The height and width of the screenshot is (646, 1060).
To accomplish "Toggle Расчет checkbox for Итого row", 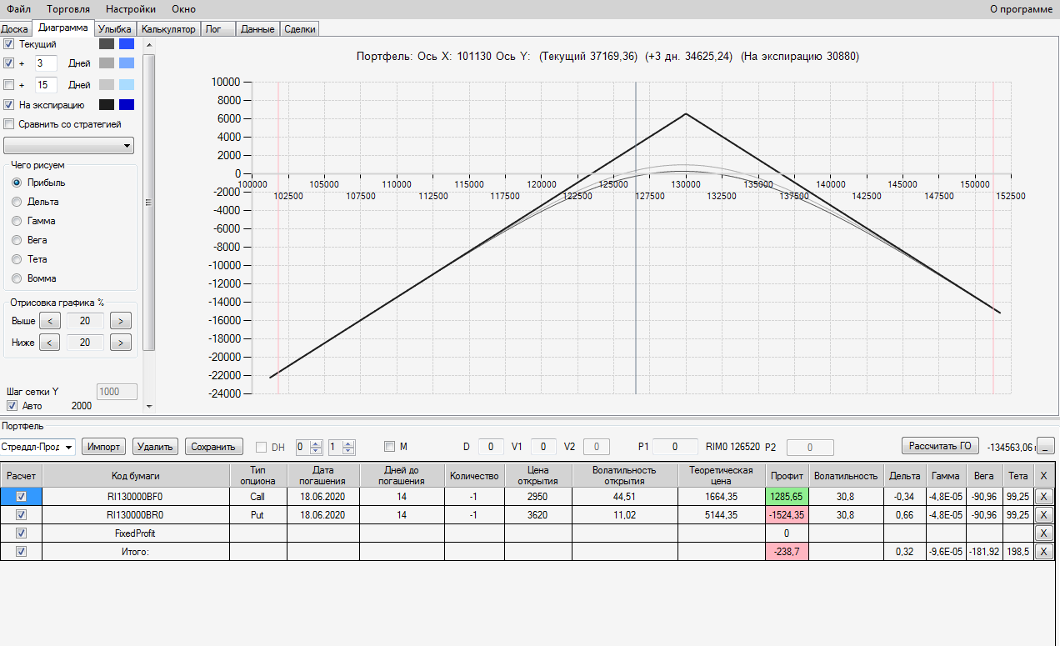I will tap(22, 551).
